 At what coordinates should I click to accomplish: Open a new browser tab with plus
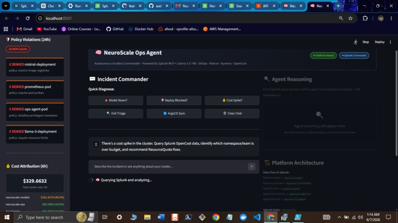point(338,5)
